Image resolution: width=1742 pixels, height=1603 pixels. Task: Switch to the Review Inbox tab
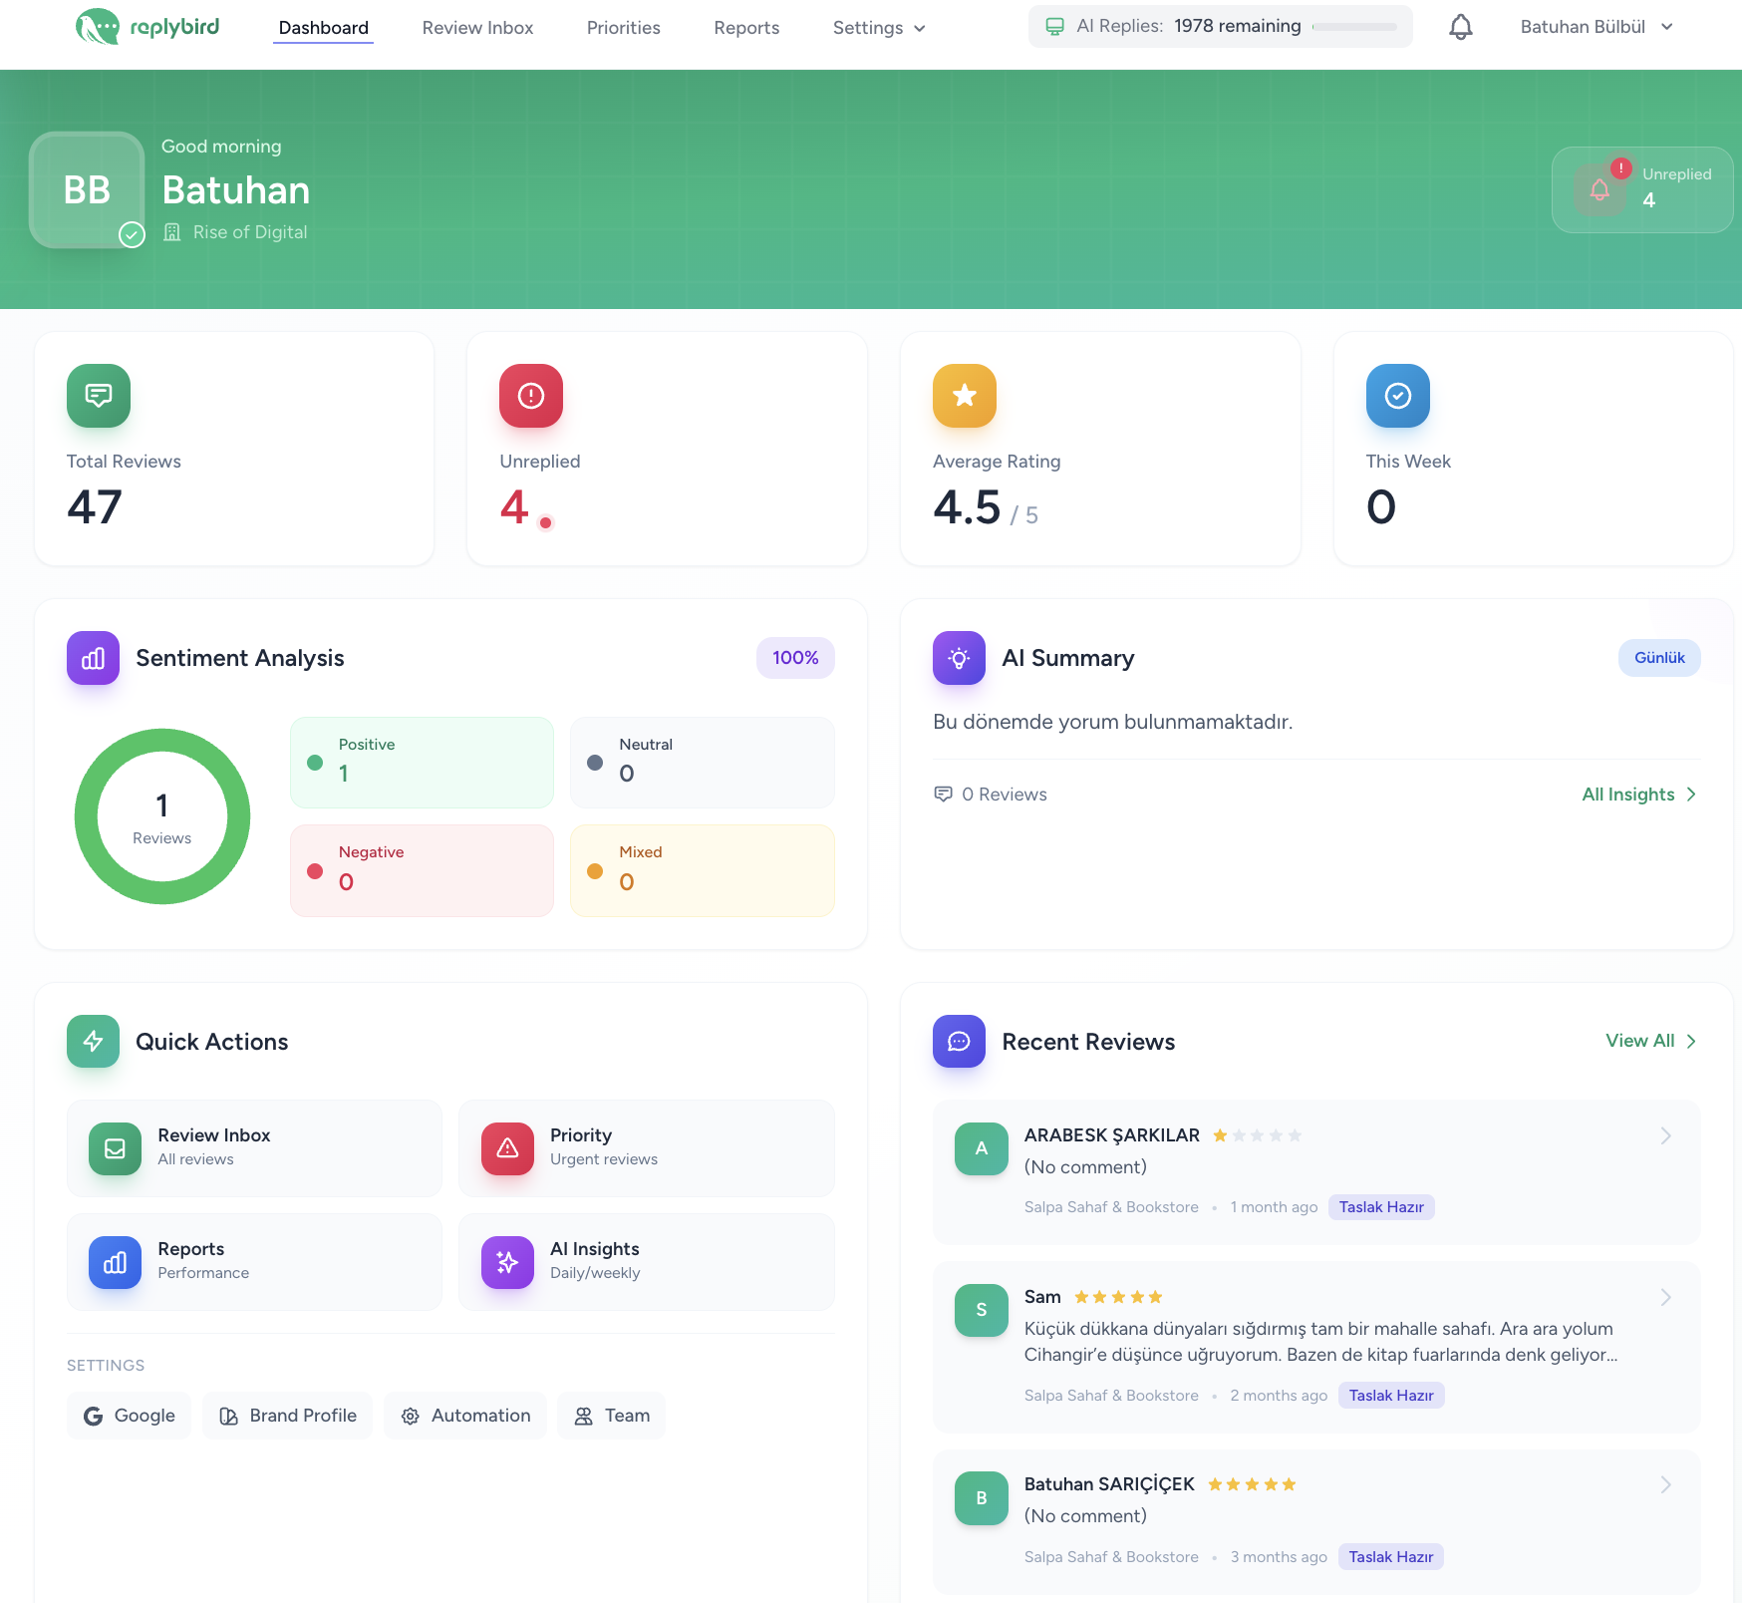(x=477, y=28)
